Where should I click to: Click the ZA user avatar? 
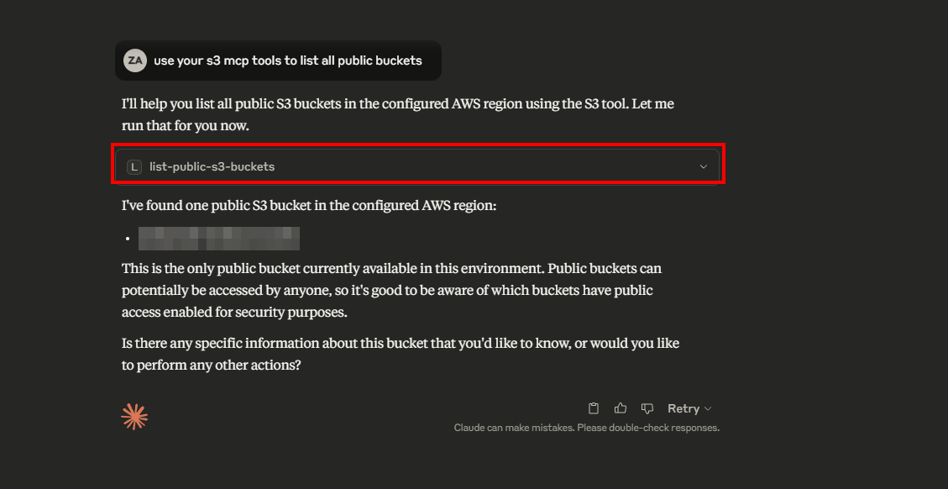(135, 60)
